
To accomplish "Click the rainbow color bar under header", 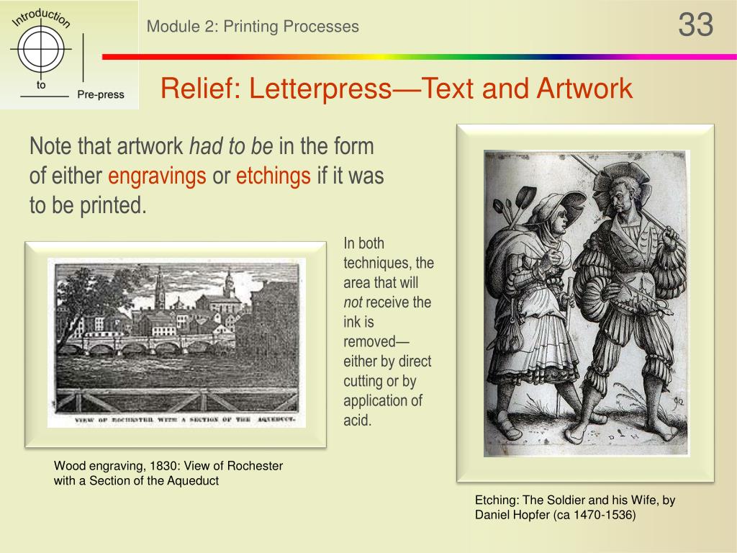I will [x=420, y=56].
